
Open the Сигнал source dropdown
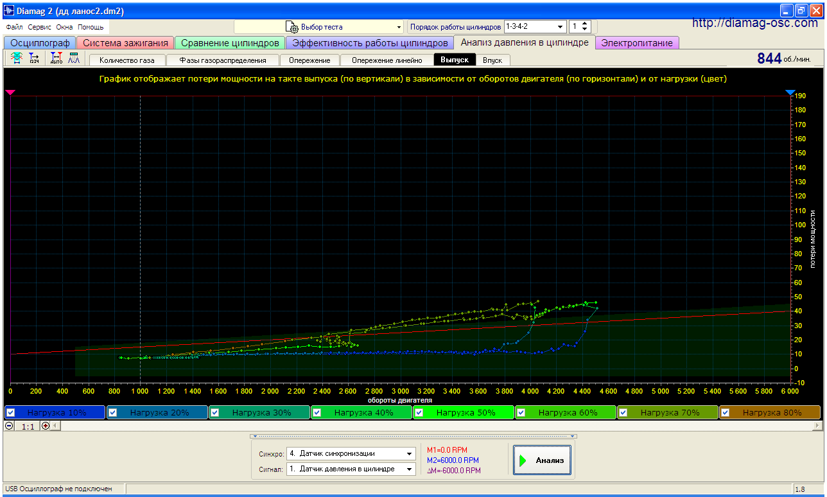pyautogui.click(x=351, y=469)
